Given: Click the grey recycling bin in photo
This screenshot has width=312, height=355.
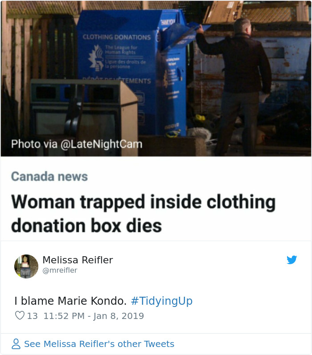Looking at the screenshot, I should tap(84, 117).
